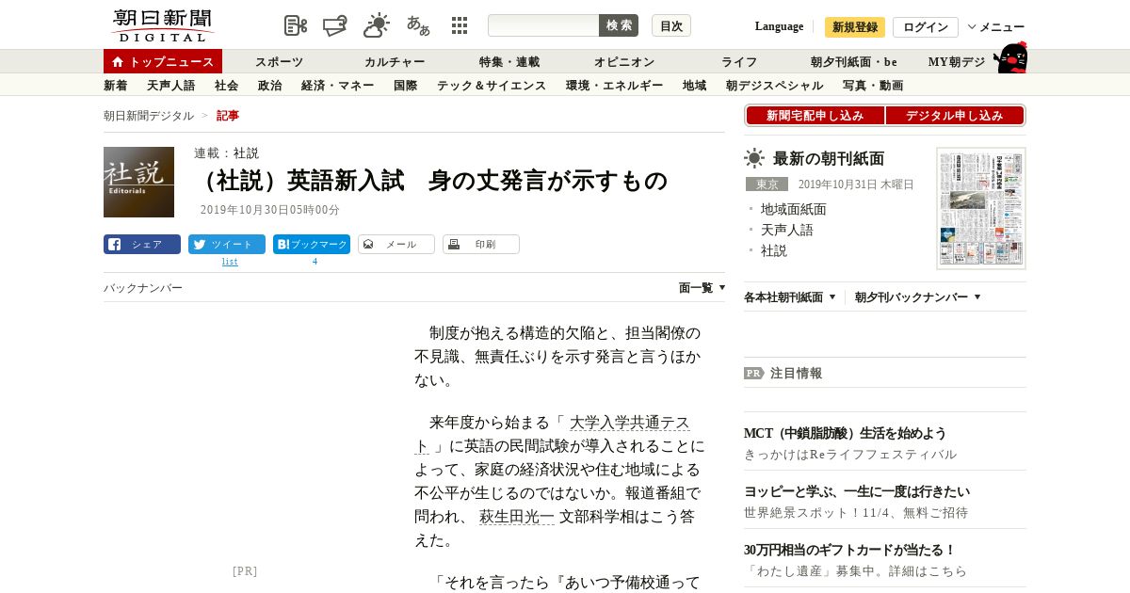
Task: Expand the メニュー dropdown
Action: pyautogui.click(x=995, y=26)
